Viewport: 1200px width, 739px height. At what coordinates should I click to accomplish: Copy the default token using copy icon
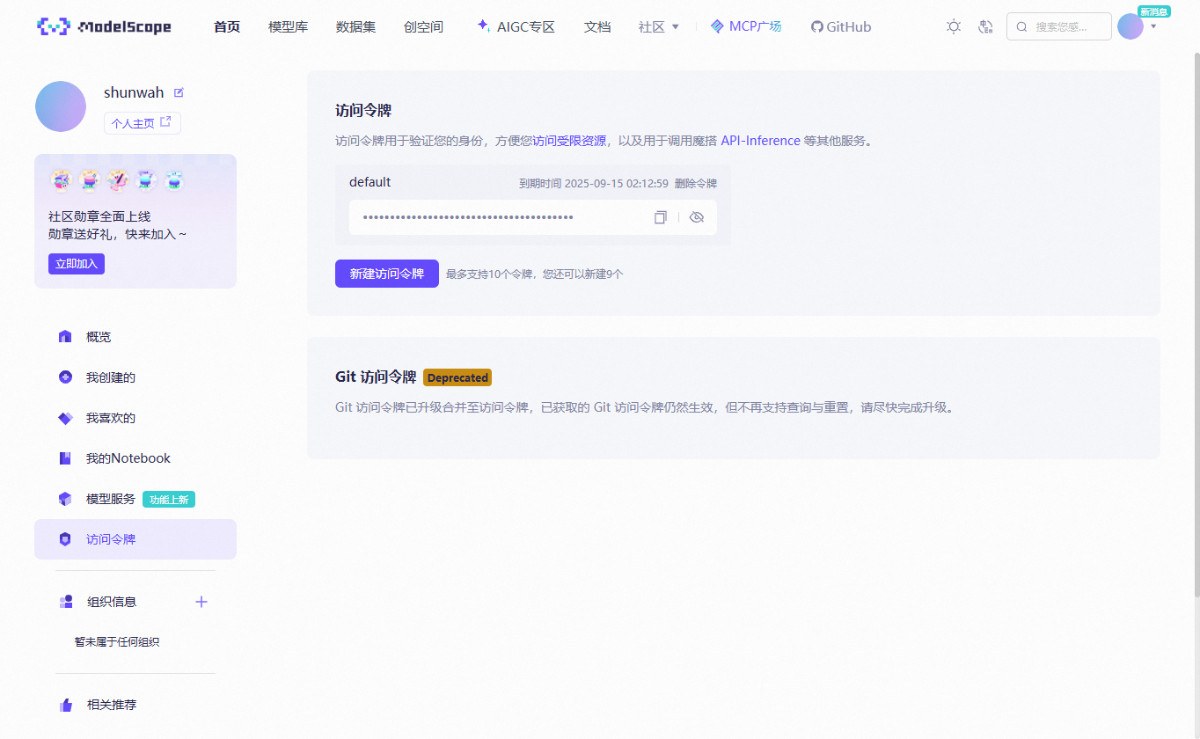coord(660,216)
